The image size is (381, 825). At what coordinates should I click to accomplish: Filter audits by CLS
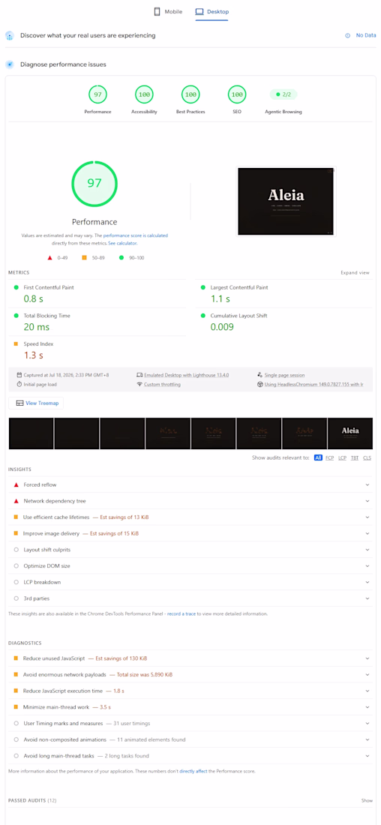tap(367, 457)
